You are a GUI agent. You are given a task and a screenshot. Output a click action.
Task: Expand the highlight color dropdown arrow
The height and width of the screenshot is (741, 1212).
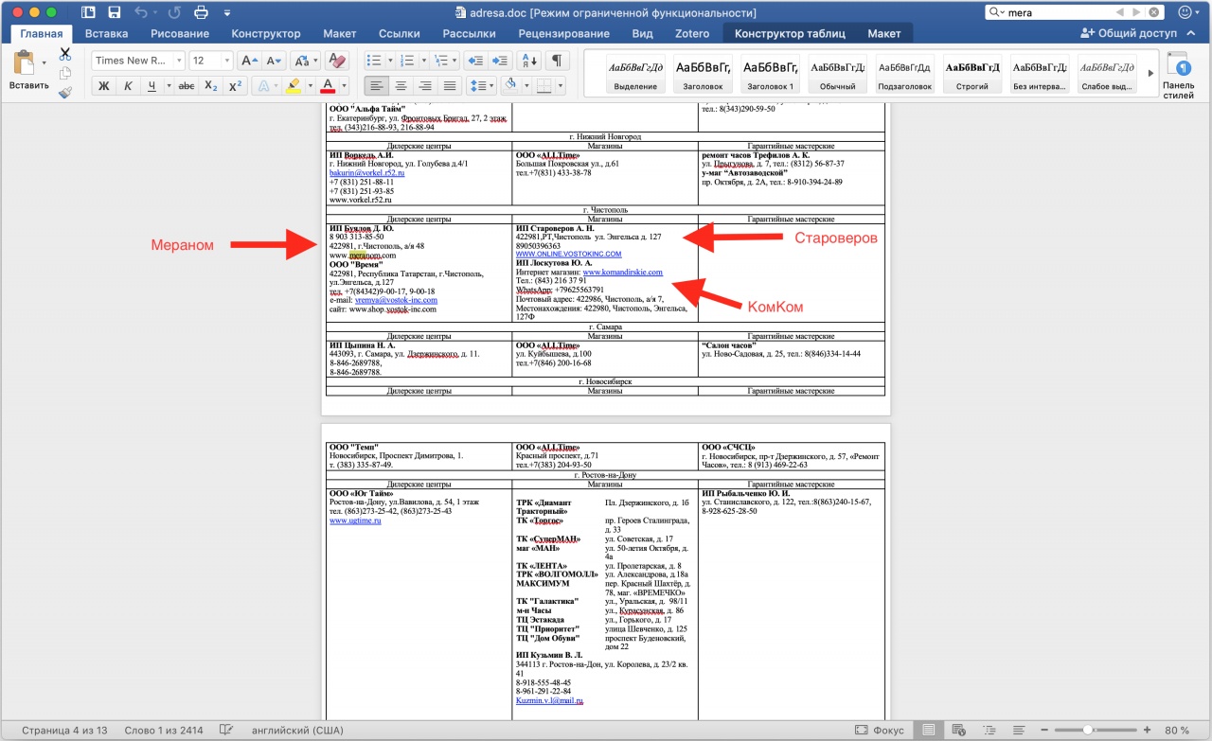pos(310,86)
